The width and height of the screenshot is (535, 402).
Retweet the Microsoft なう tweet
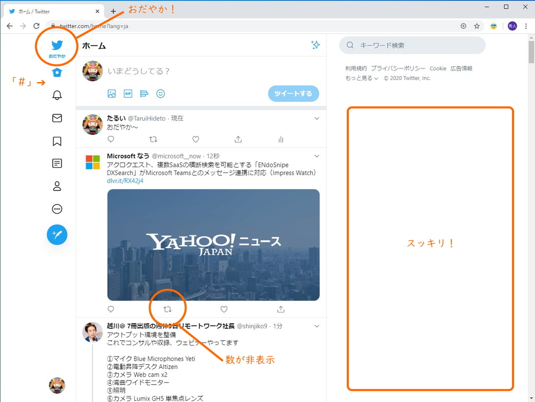click(x=168, y=309)
